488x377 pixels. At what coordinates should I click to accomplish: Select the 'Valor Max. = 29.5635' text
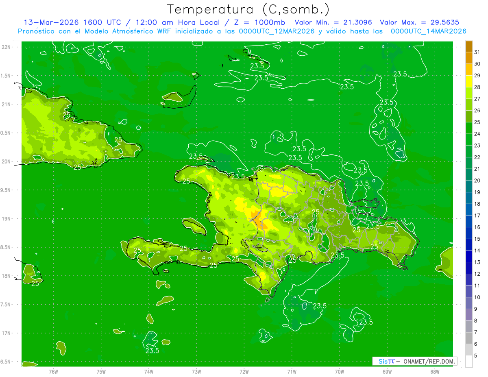pyautogui.click(x=420, y=22)
